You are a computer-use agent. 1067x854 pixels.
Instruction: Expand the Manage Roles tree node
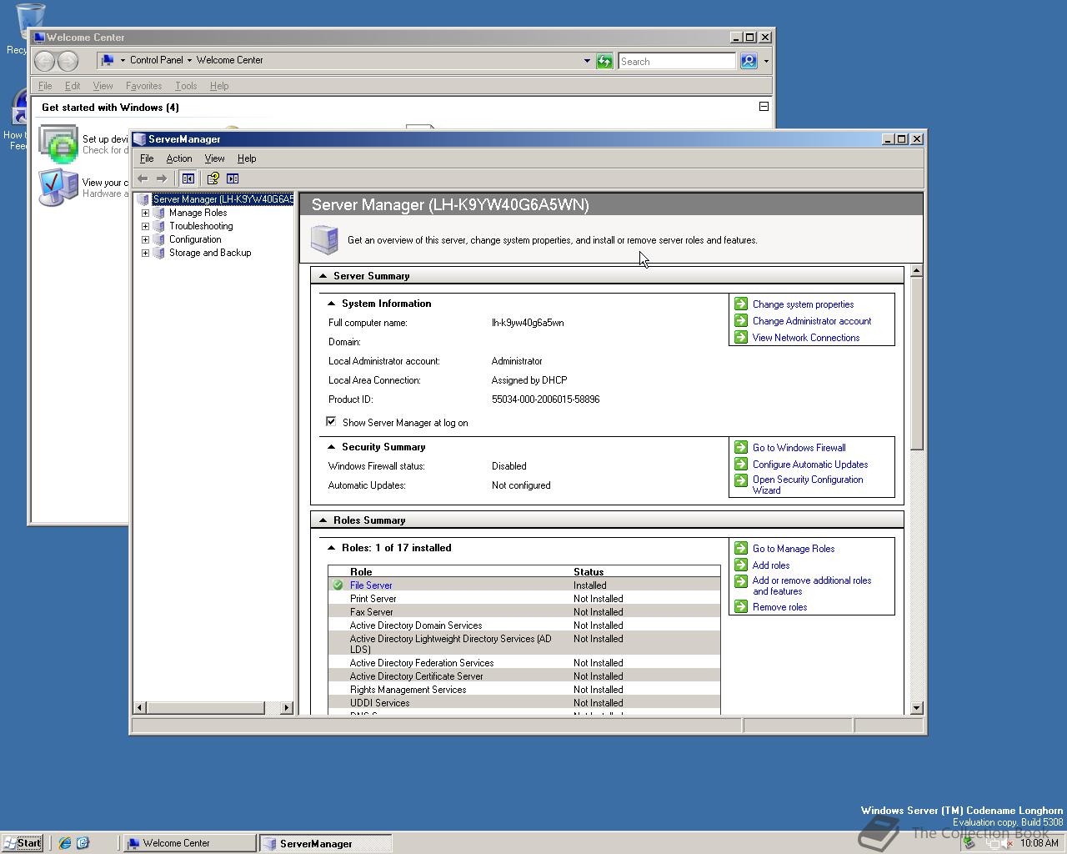[x=145, y=213]
